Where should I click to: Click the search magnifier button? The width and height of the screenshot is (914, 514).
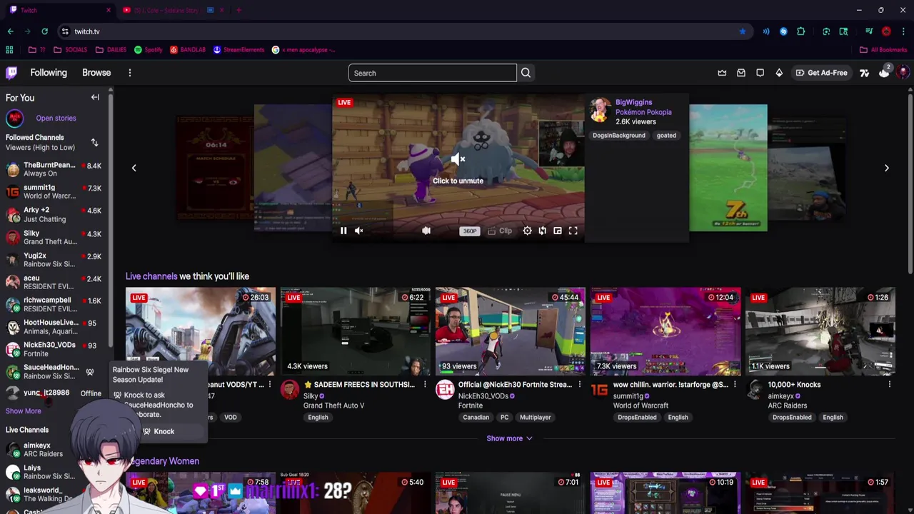526,73
